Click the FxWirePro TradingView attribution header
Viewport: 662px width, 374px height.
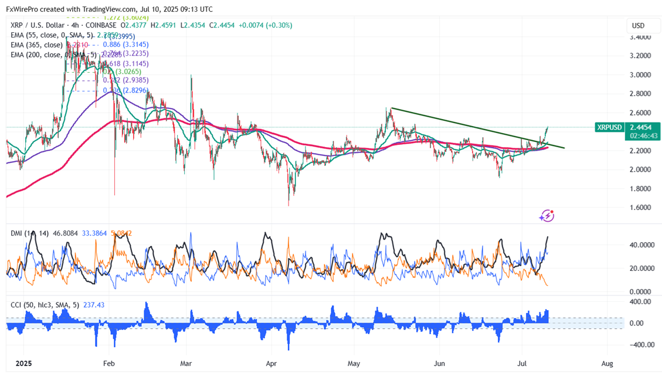pyautogui.click(x=109, y=9)
